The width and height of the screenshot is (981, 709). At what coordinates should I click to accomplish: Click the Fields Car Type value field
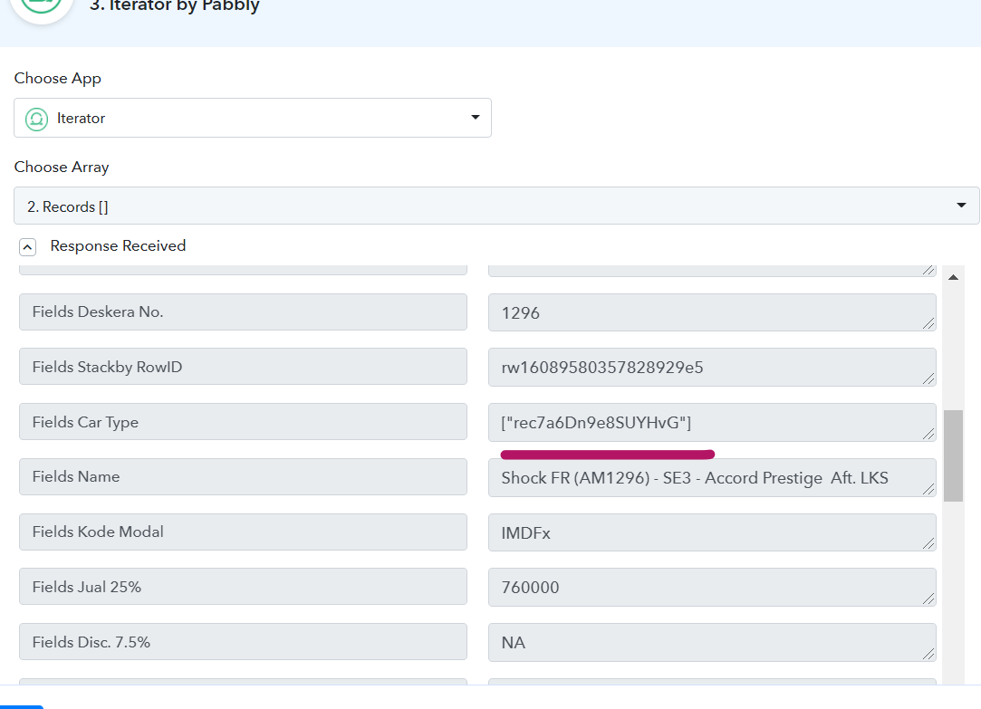point(711,423)
